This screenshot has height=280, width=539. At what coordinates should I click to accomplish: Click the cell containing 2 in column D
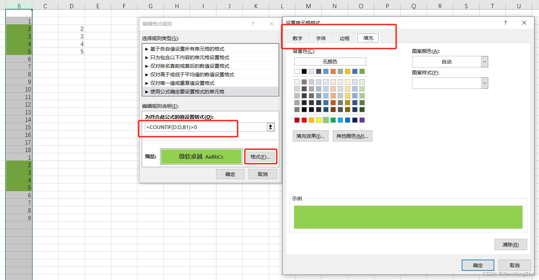[72, 29]
